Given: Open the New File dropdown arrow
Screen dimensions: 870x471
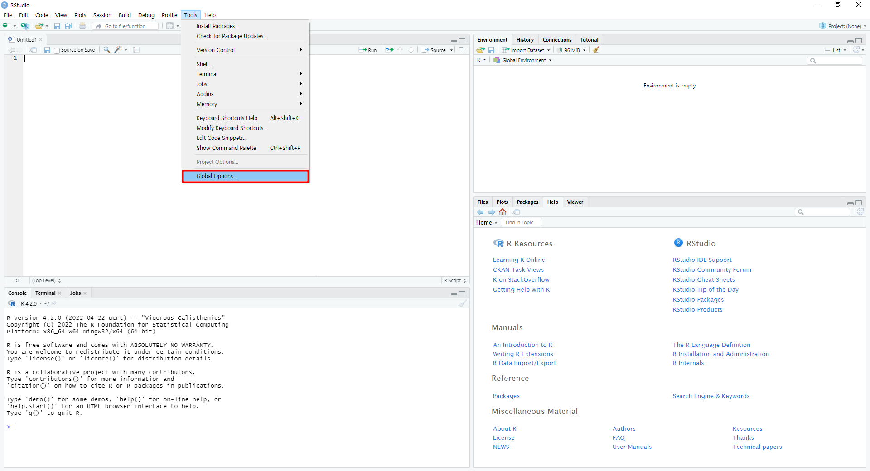Looking at the screenshot, I should coord(14,26).
